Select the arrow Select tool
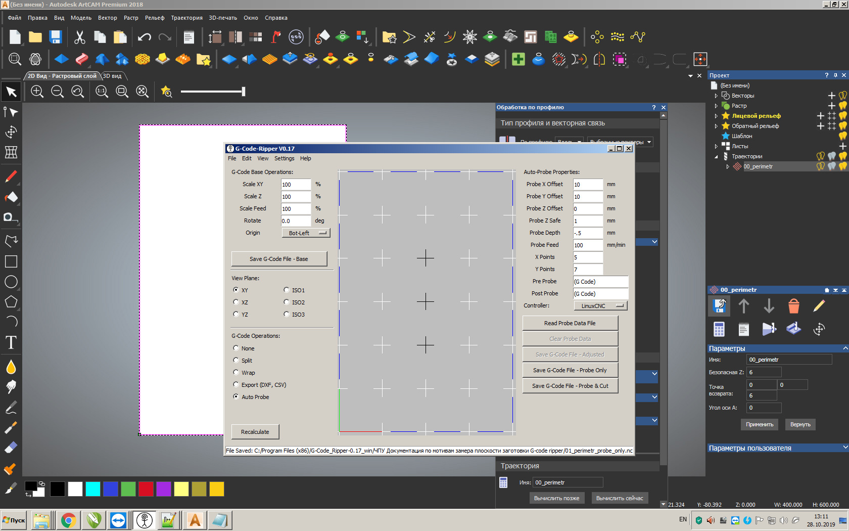This screenshot has width=849, height=531. pos(11,92)
